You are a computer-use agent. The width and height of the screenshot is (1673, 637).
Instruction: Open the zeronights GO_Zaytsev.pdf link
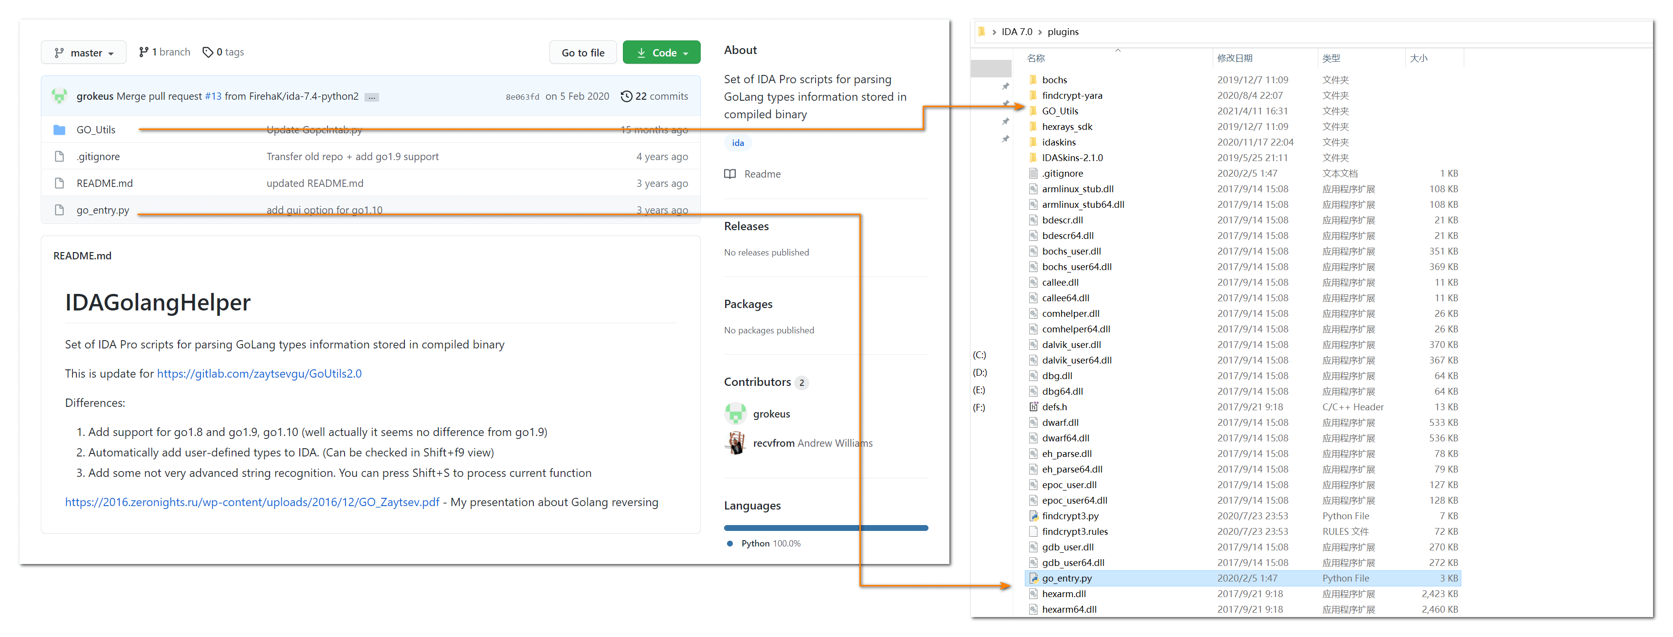252,502
